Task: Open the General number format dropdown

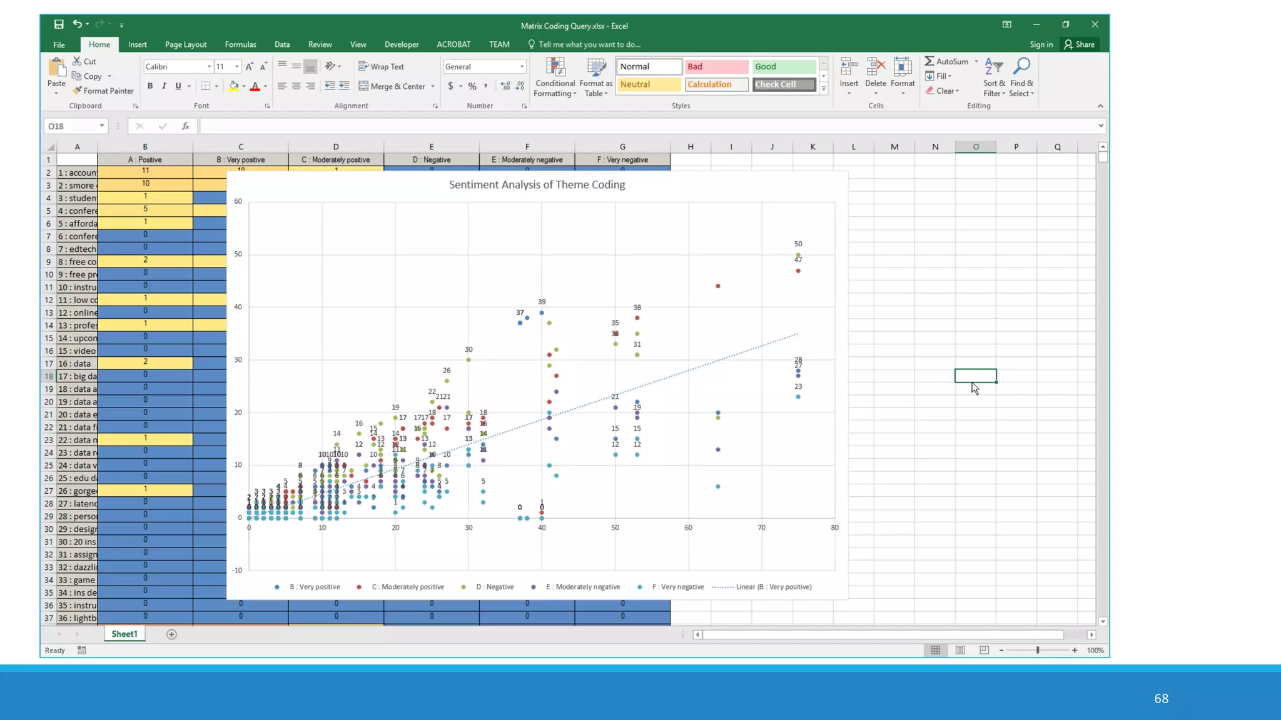Action: [x=522, y=66]
